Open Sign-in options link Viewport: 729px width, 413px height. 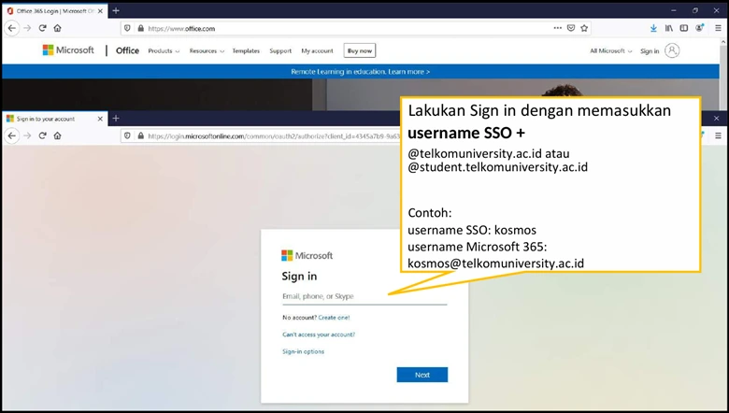point(303,351)
